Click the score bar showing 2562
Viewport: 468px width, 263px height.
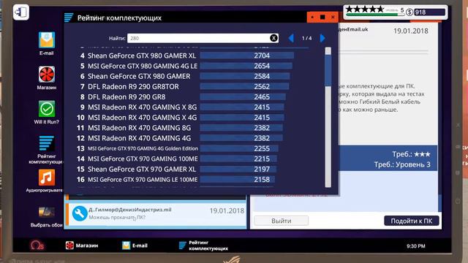[x=245, y=86]
